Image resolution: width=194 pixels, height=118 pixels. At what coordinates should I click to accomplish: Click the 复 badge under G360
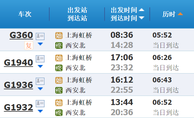click(29, 45)
